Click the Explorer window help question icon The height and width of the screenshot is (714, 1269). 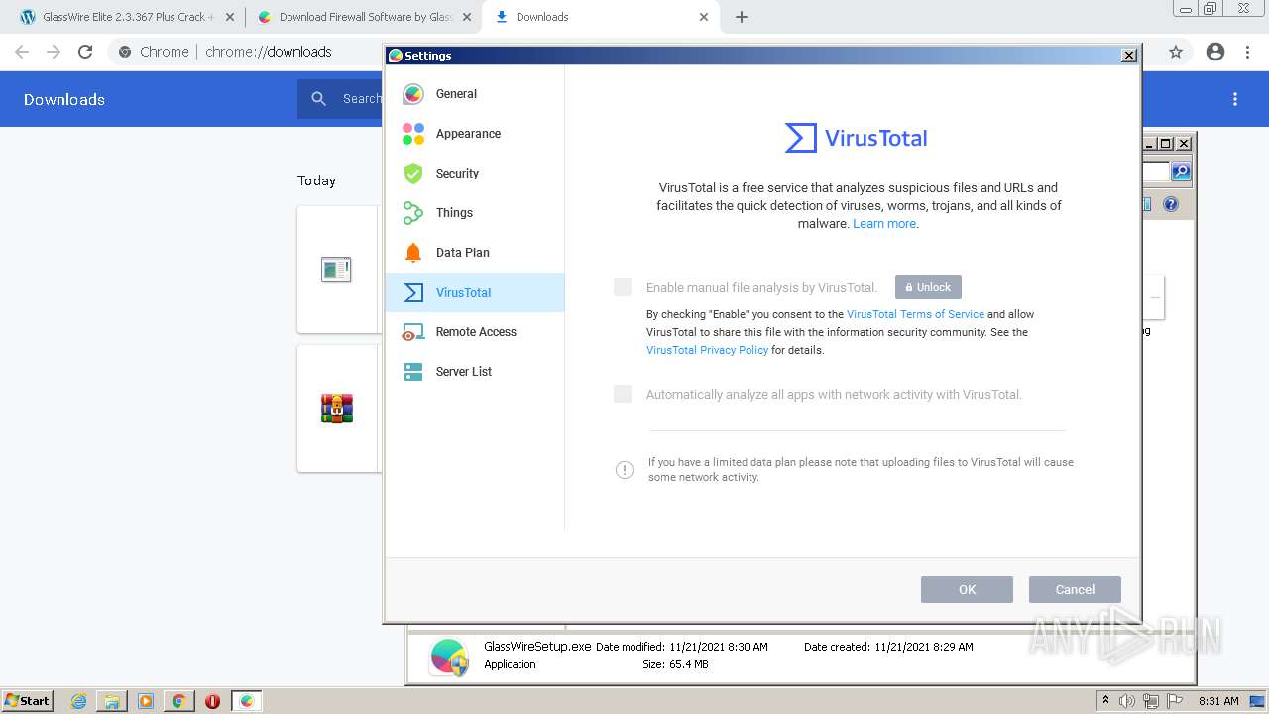pyautogui.click(x=1171, y=204)
